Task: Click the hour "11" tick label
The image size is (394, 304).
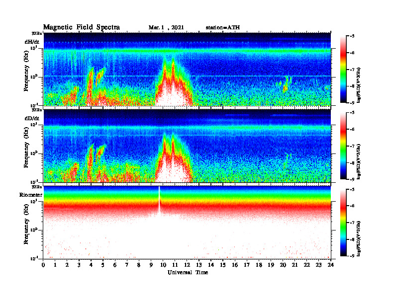Action: click(175, 265)
